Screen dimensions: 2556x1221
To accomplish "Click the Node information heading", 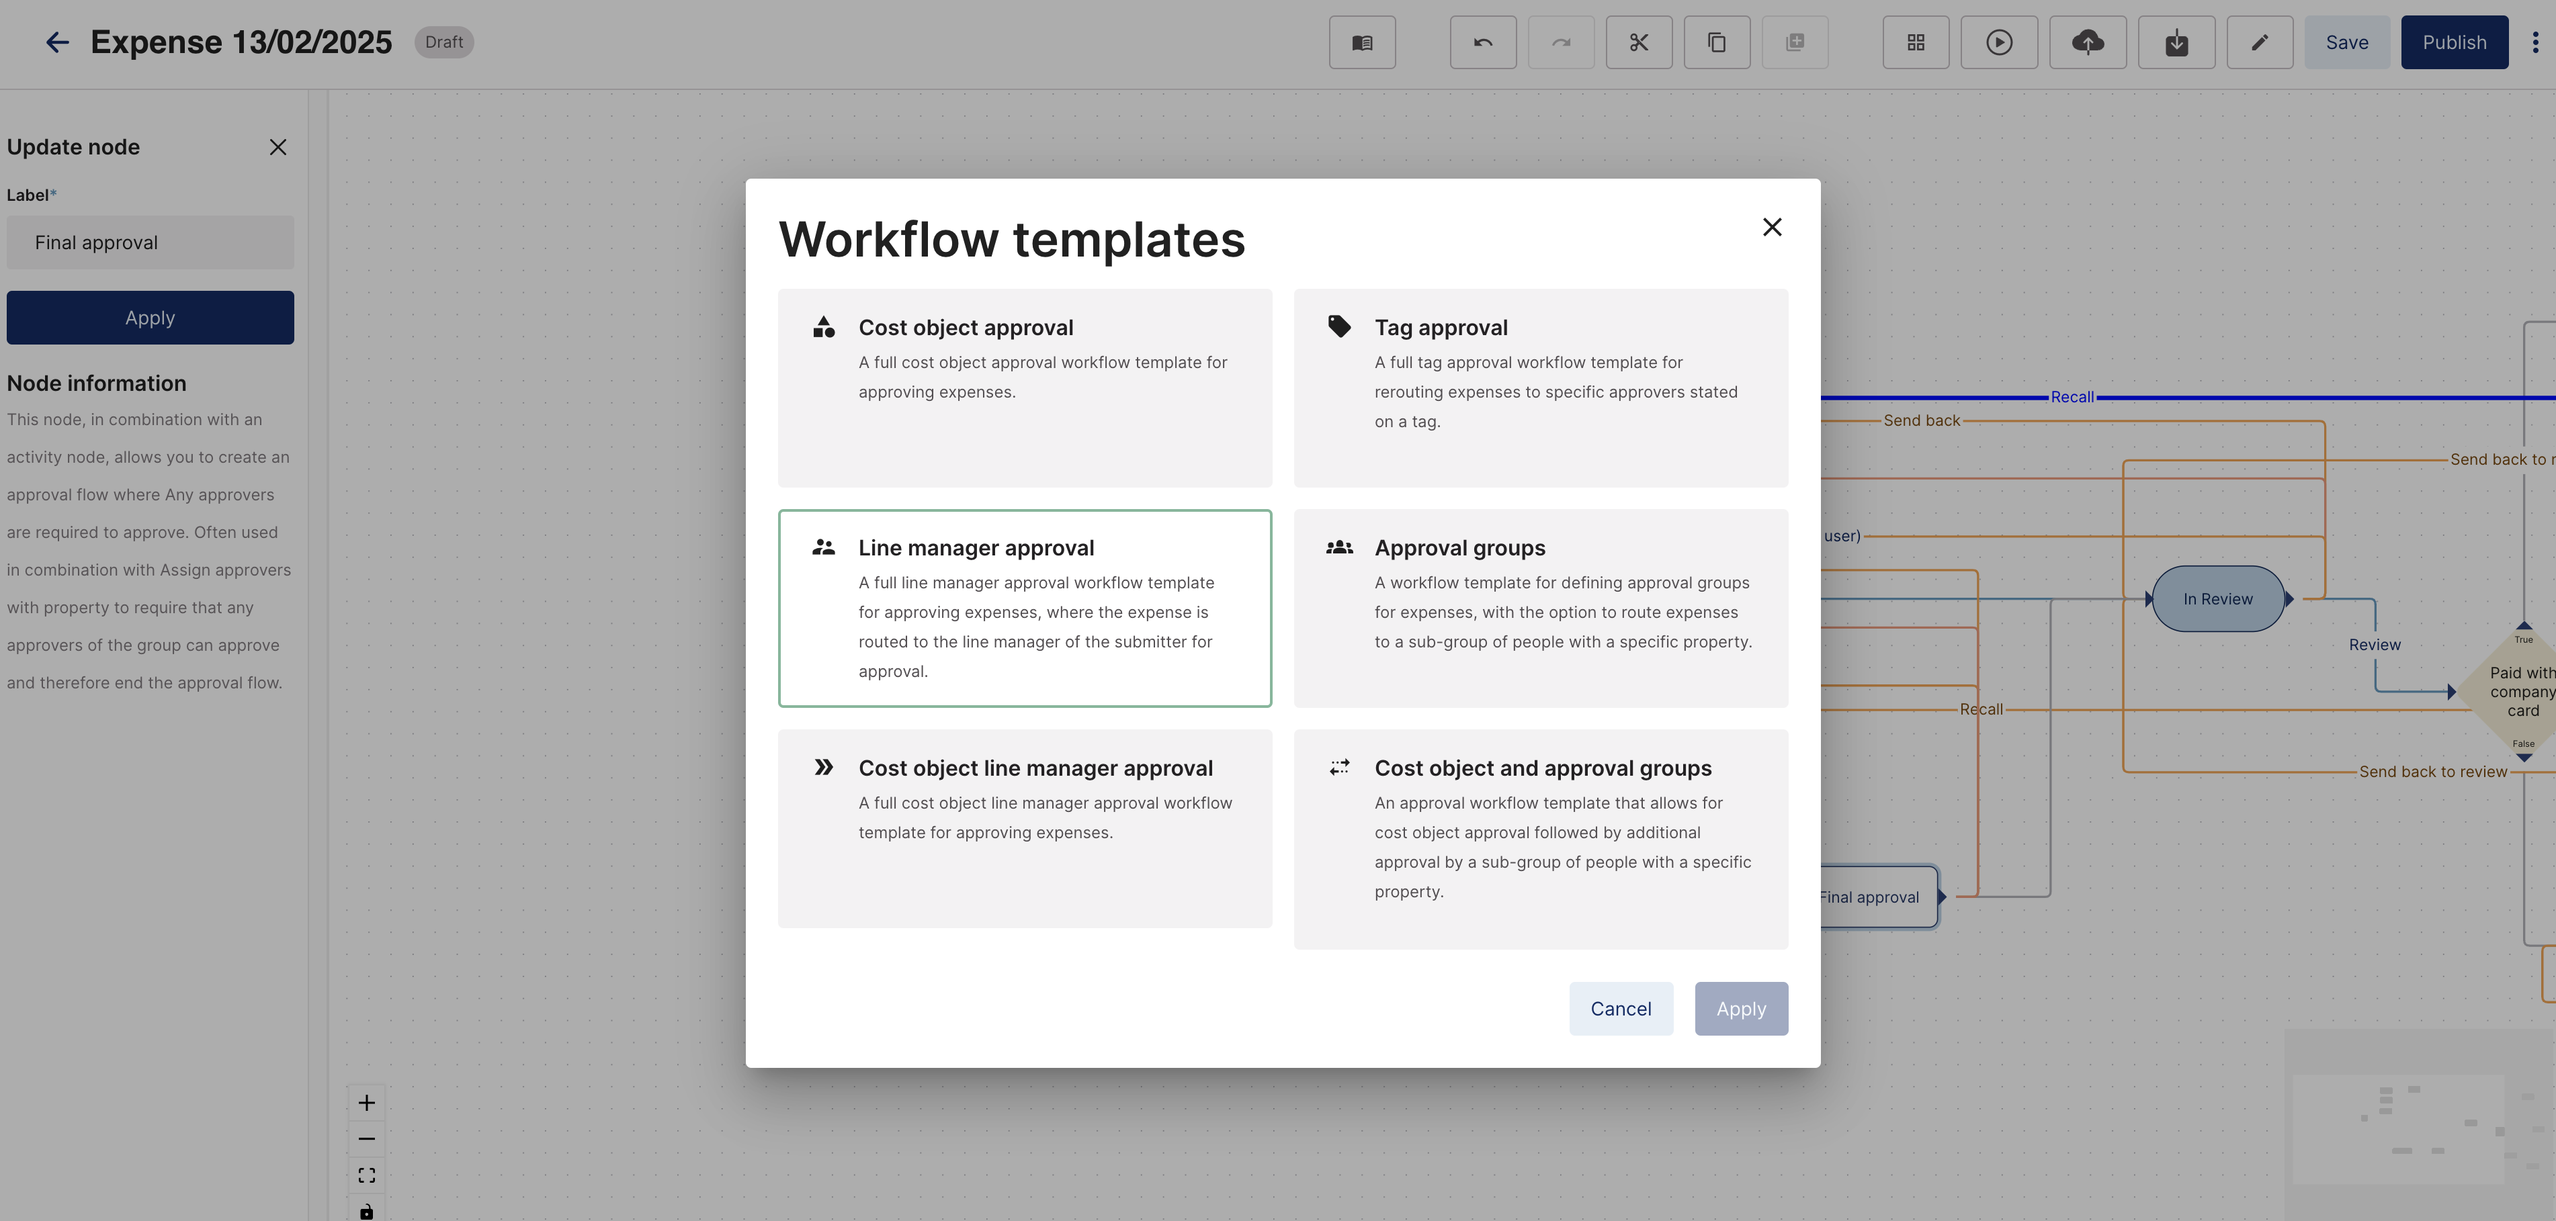I will [96, 383].
